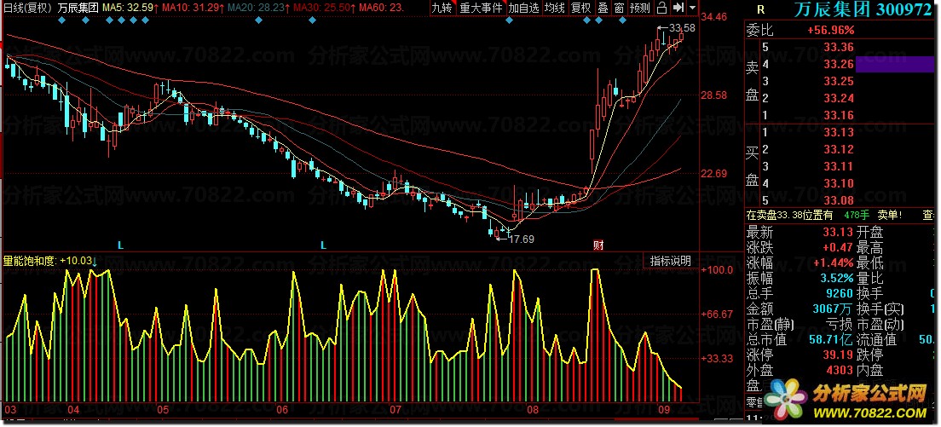Click the 涨跌 value +0.47

pos(839,247)
